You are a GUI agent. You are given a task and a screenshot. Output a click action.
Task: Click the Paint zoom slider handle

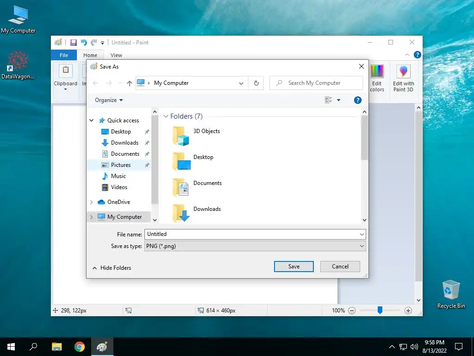click(x=380, y=310)
